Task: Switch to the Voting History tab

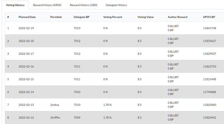Action: tap(15, 5)
